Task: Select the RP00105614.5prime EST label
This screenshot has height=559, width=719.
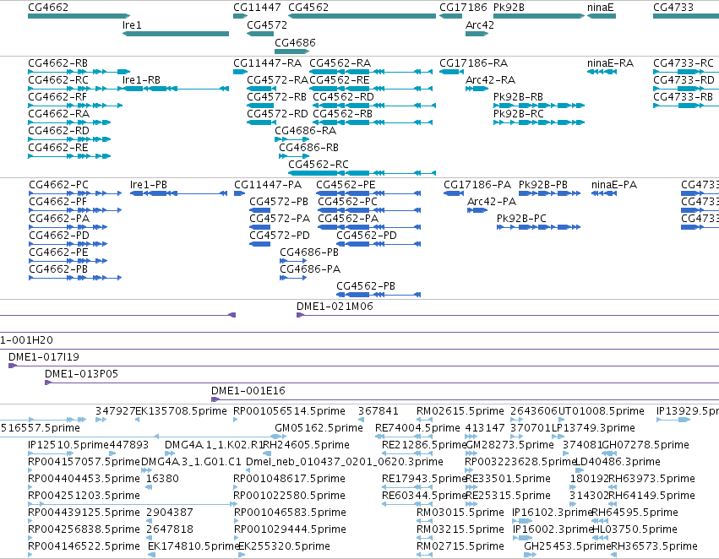Action: tap(289, 411)
